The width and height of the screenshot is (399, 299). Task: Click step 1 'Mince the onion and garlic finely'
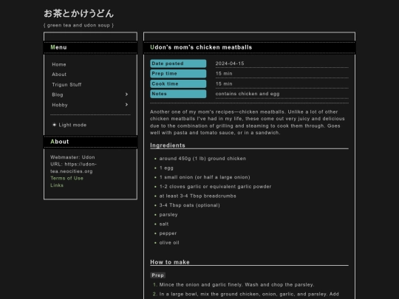236,285
